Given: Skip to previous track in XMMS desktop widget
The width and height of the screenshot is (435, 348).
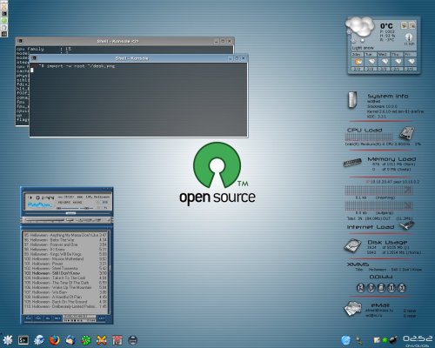Looking at the screenshot, I should pos(360,288).
